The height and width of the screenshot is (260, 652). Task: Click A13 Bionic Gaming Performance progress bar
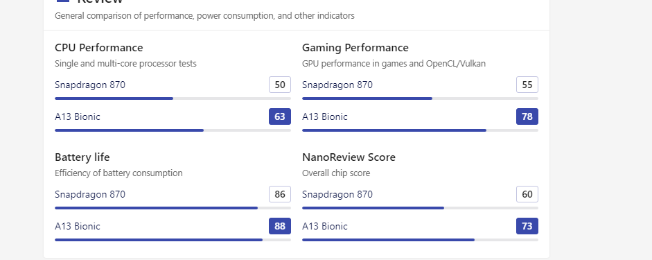coord(421,130)
